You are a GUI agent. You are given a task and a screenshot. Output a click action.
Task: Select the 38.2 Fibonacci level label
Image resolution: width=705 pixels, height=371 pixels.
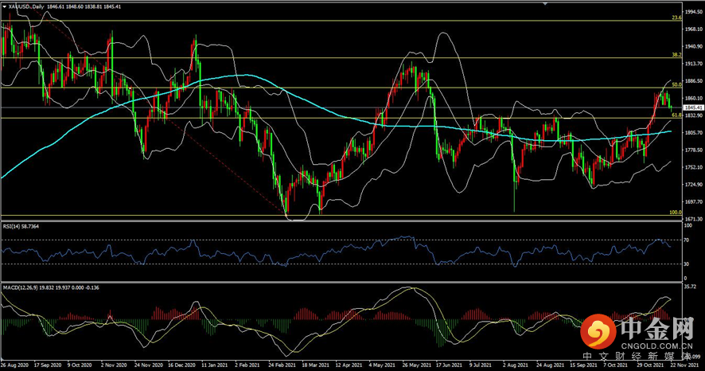tap(676, 55)
